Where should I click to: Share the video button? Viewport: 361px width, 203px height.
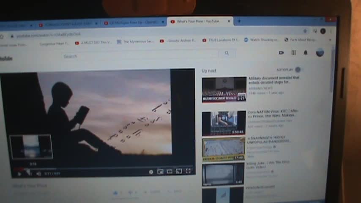tap(153, 192)
